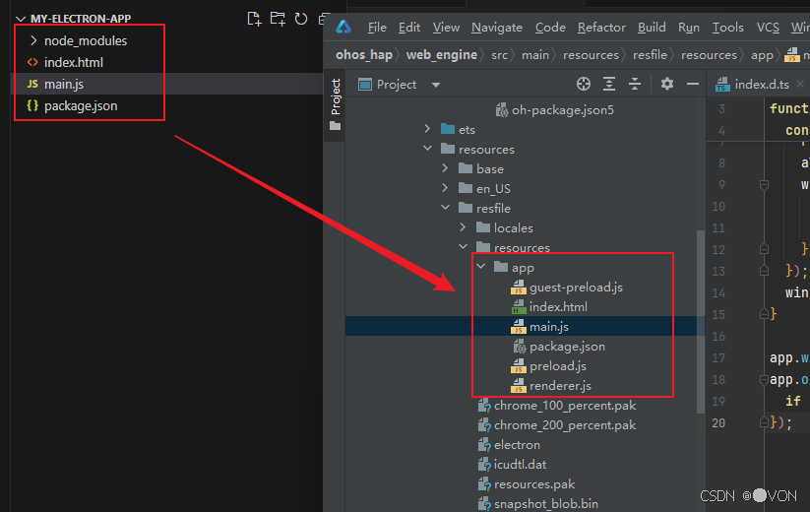Click main breadcrumb segment
Screen dimensions: 810x512
tap(535, 55)
